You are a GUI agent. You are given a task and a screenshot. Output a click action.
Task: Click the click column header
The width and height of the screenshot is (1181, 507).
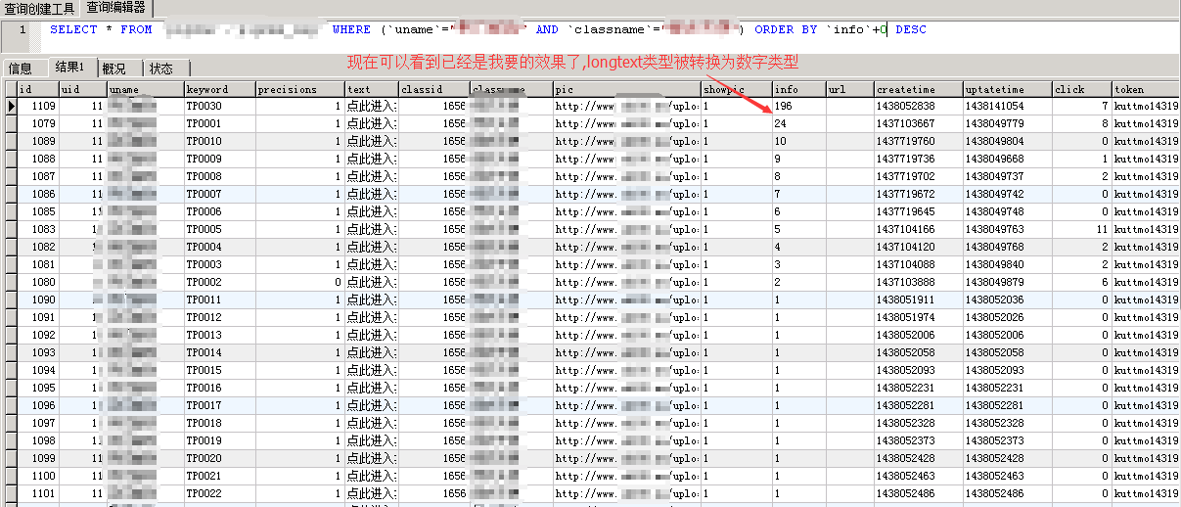pos(1081,89)
